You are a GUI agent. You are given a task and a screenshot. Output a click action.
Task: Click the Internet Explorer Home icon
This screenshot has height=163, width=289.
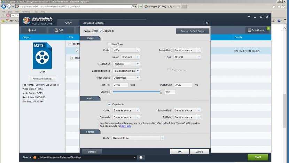tap(275, 7)
